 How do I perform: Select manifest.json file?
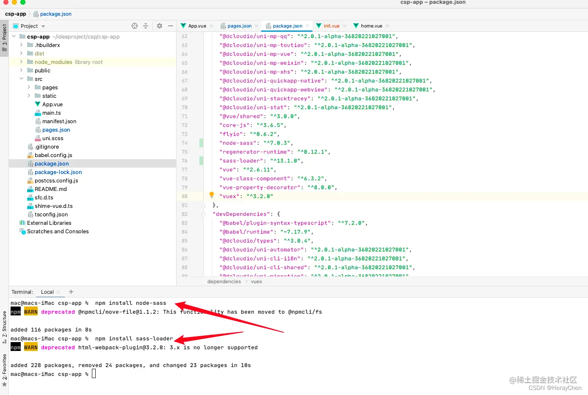pyautogui.click(x=59, y=121)
